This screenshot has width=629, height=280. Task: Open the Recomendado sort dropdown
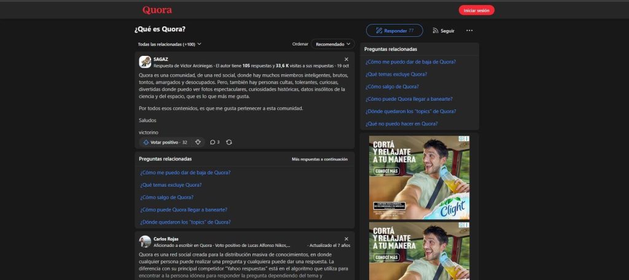332,44
